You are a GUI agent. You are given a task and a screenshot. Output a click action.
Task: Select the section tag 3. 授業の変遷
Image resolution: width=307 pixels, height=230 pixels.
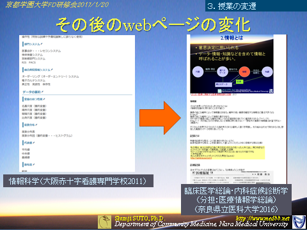(232, 6)
